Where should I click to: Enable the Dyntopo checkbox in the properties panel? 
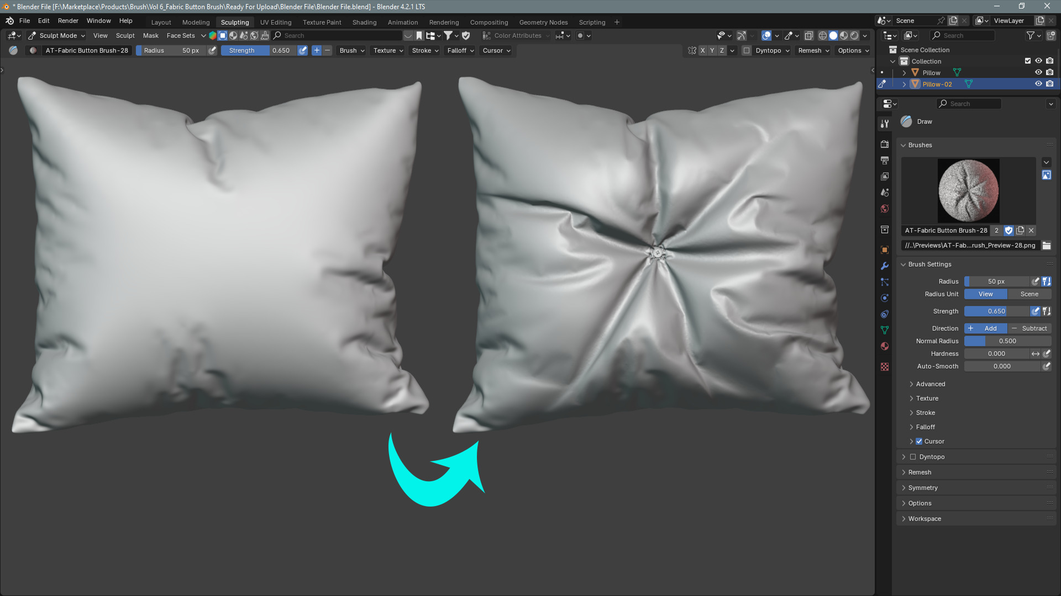(x=913, y=457)
